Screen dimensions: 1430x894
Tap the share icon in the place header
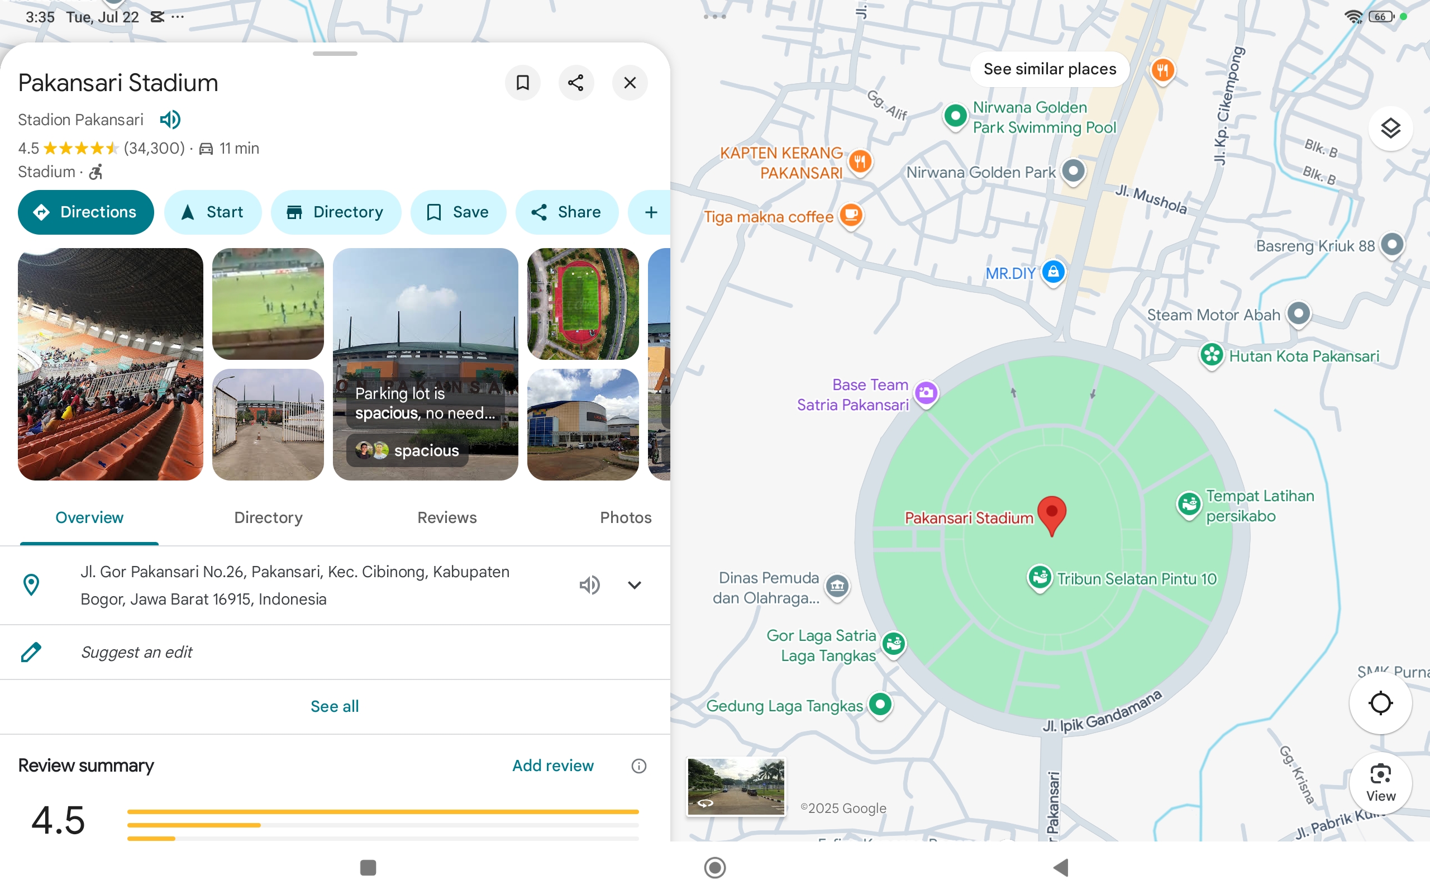(x=575, y=83)
